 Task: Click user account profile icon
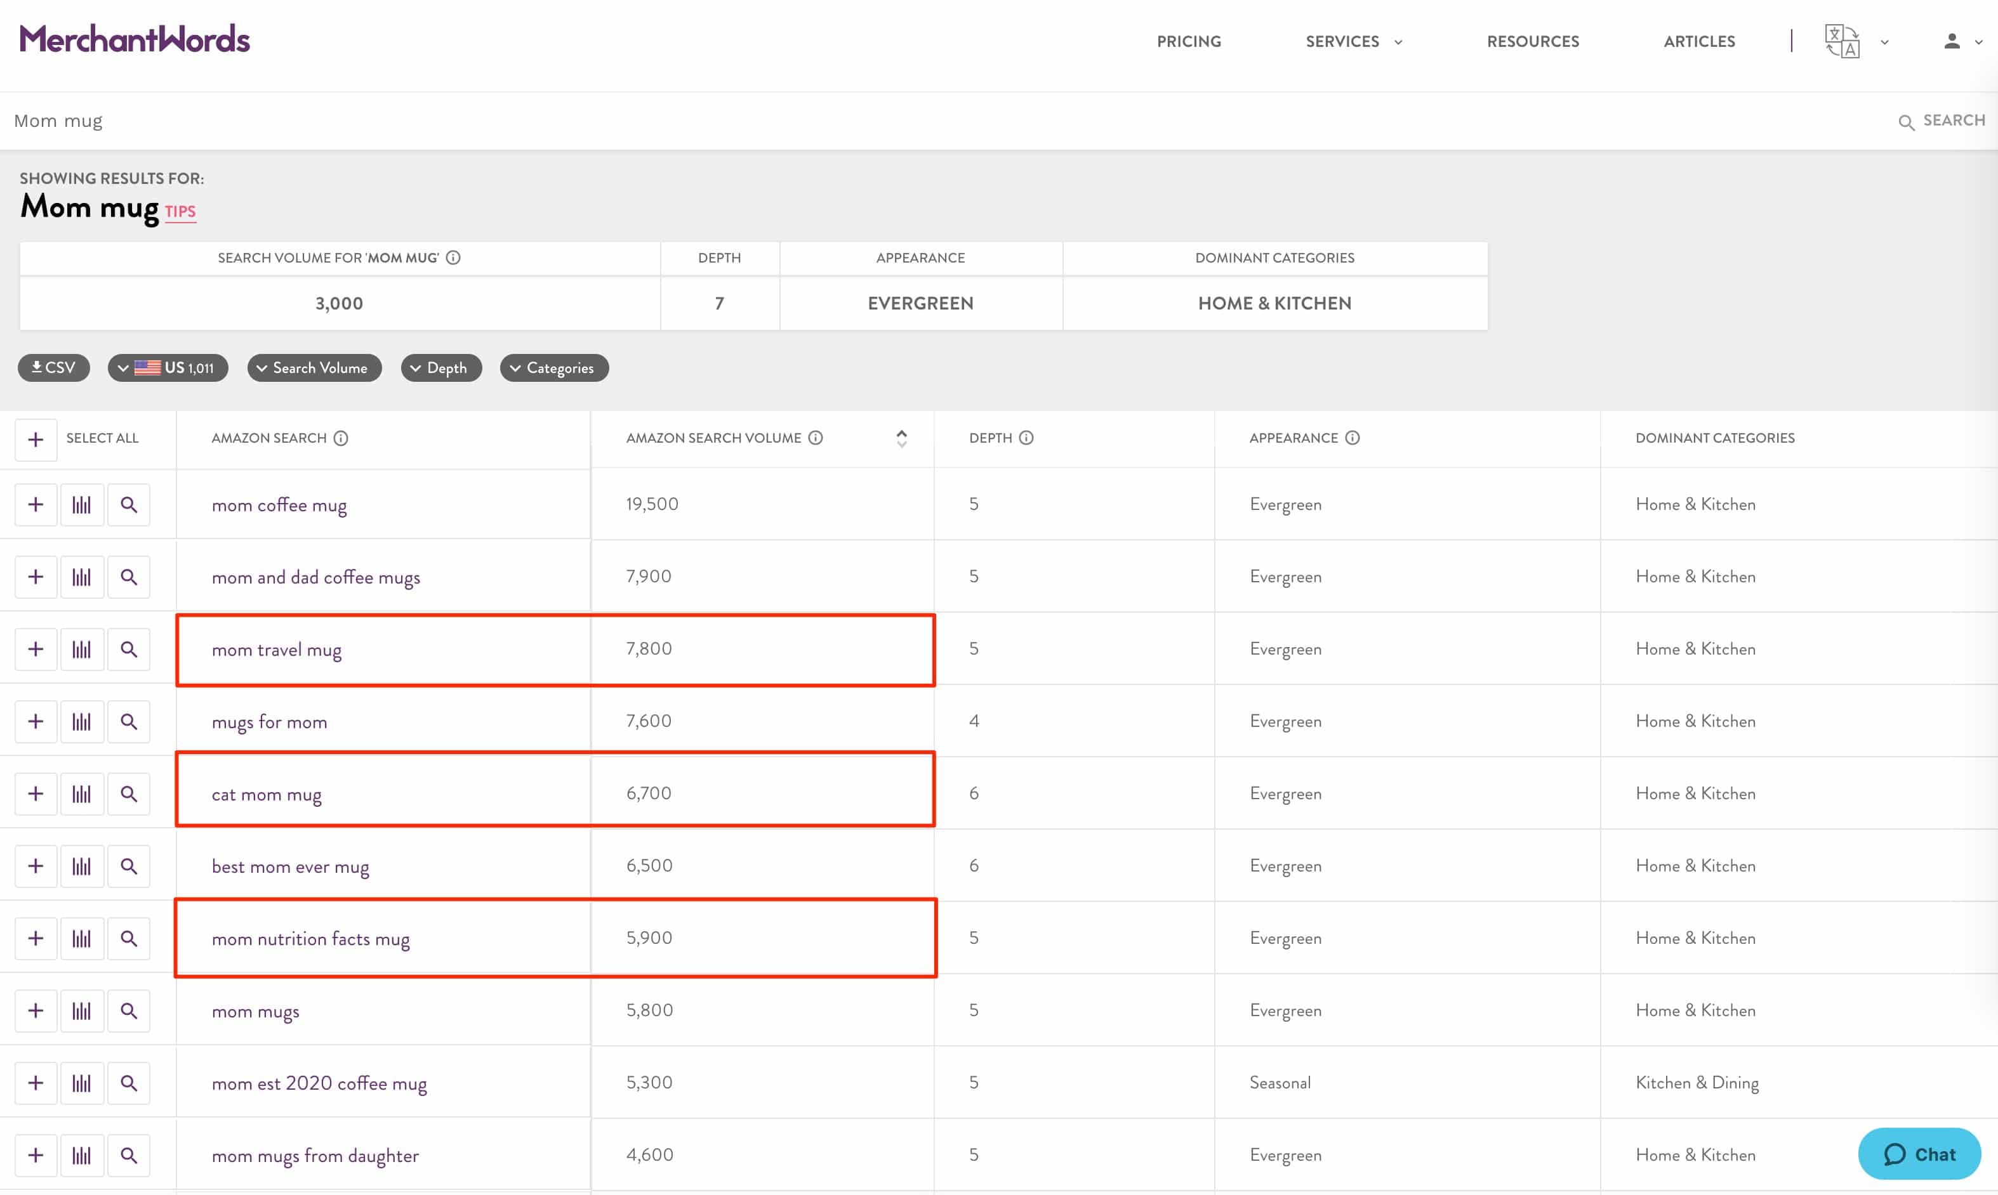click(x=1951, y=41)
